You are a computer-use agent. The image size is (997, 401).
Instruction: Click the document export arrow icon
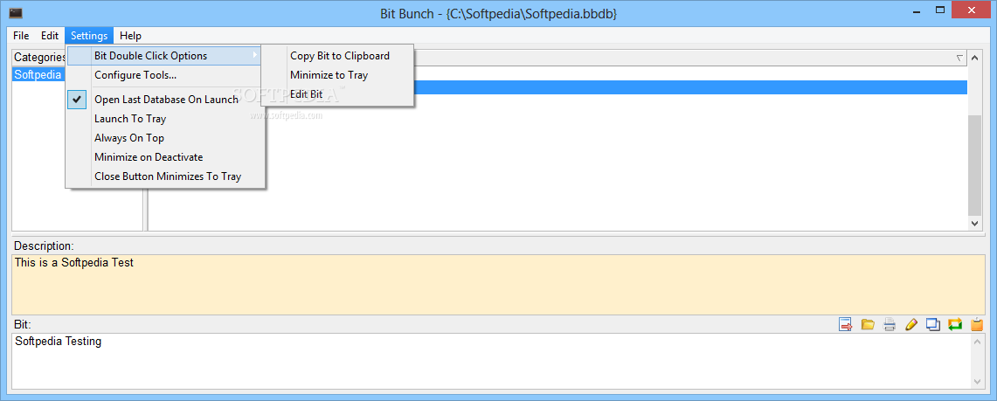(846, 324)
